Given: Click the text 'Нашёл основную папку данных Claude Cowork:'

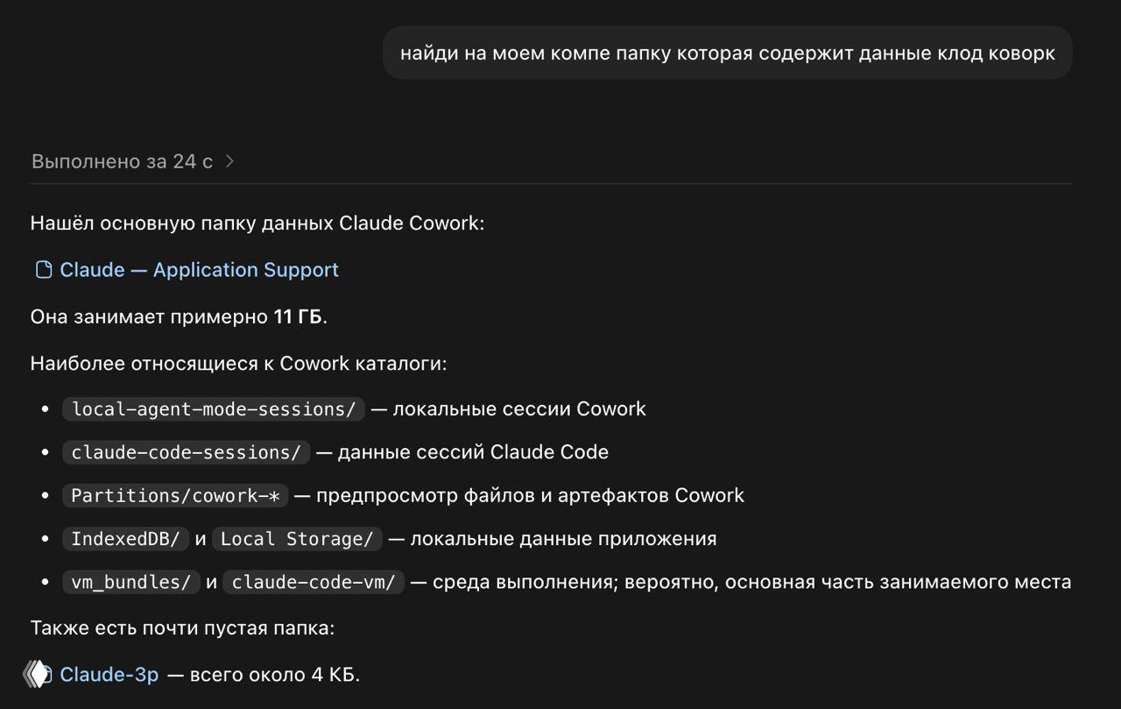Looking at the screenshot, I should 257,223.
